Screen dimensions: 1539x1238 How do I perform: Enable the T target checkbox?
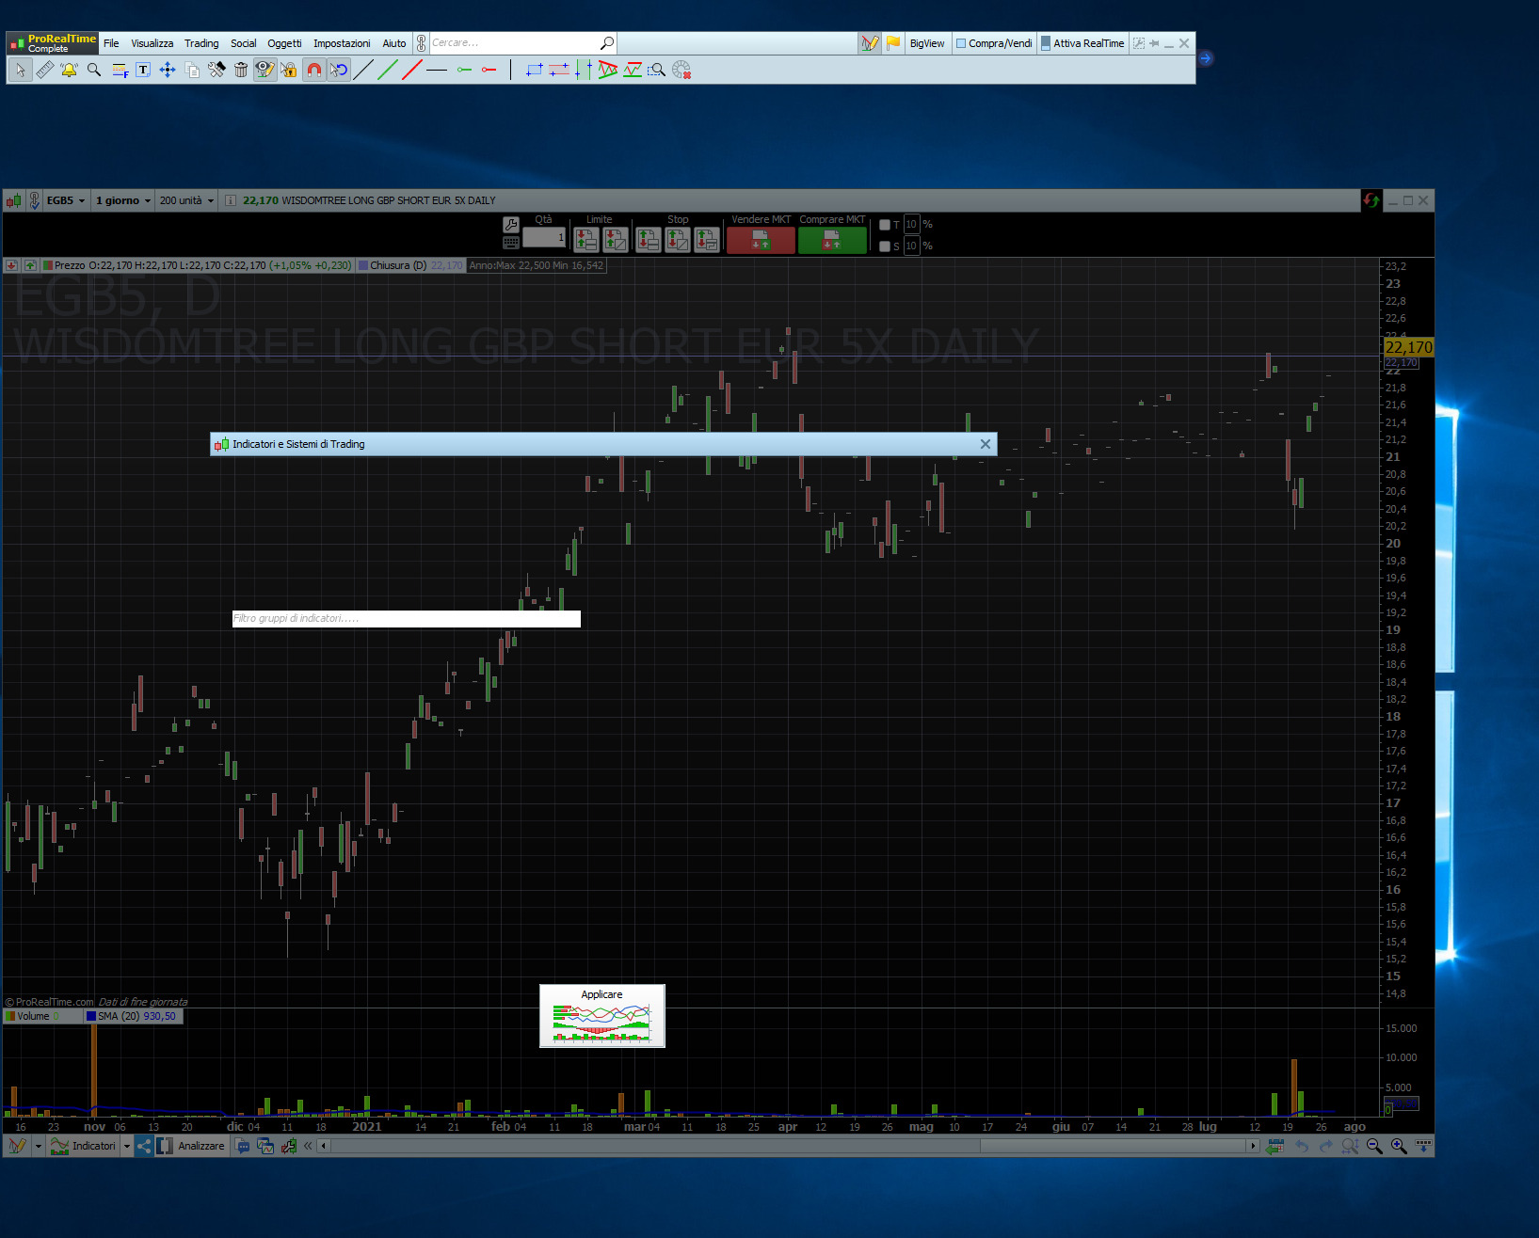click(x=885, y=225)
